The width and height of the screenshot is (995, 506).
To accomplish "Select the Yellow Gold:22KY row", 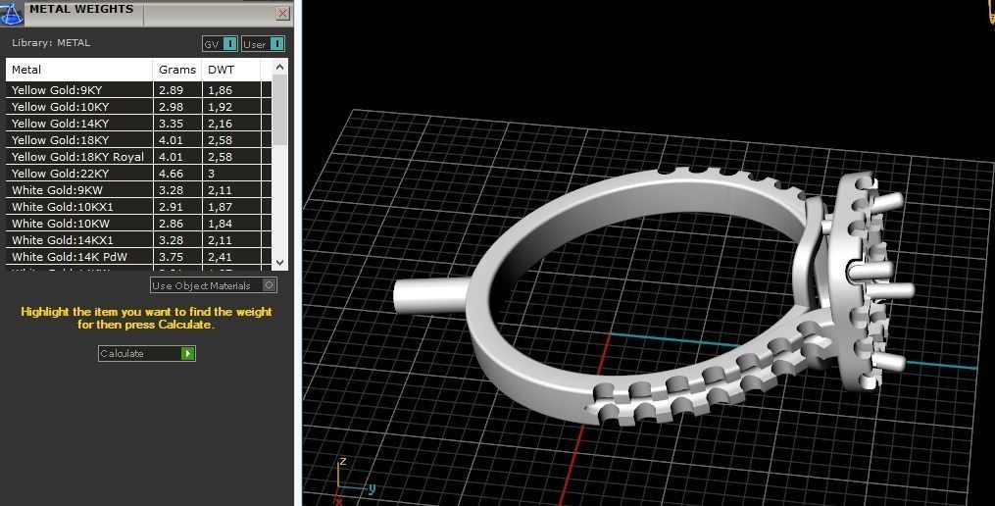I will pyautogui.click(x=139, y=173).
